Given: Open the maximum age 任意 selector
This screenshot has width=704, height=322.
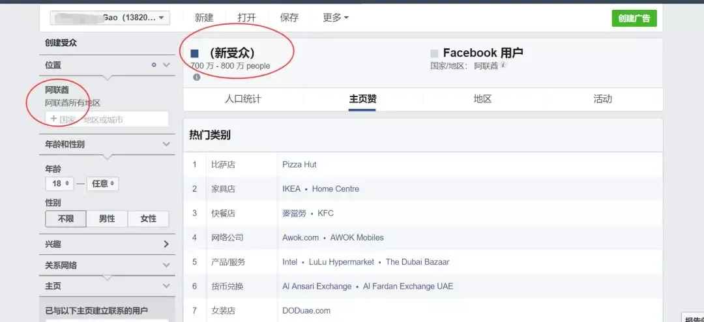Looking at the screenshot, I should click(x=103, y=184).
